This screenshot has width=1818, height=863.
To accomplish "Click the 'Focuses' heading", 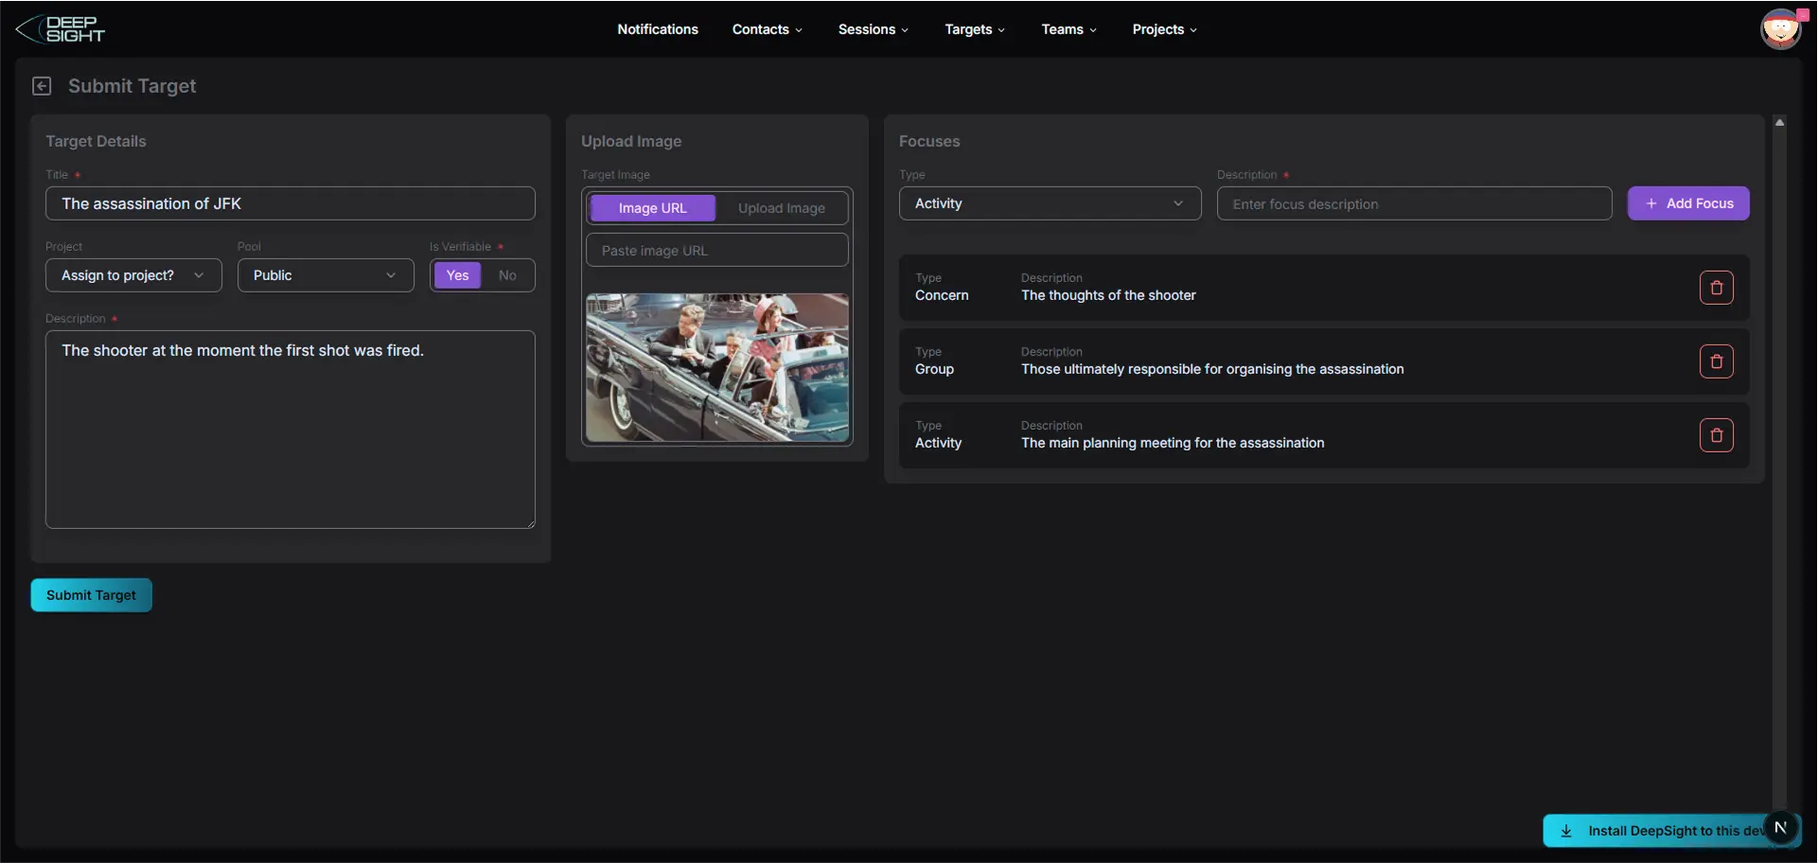I will tap(929, 141).
